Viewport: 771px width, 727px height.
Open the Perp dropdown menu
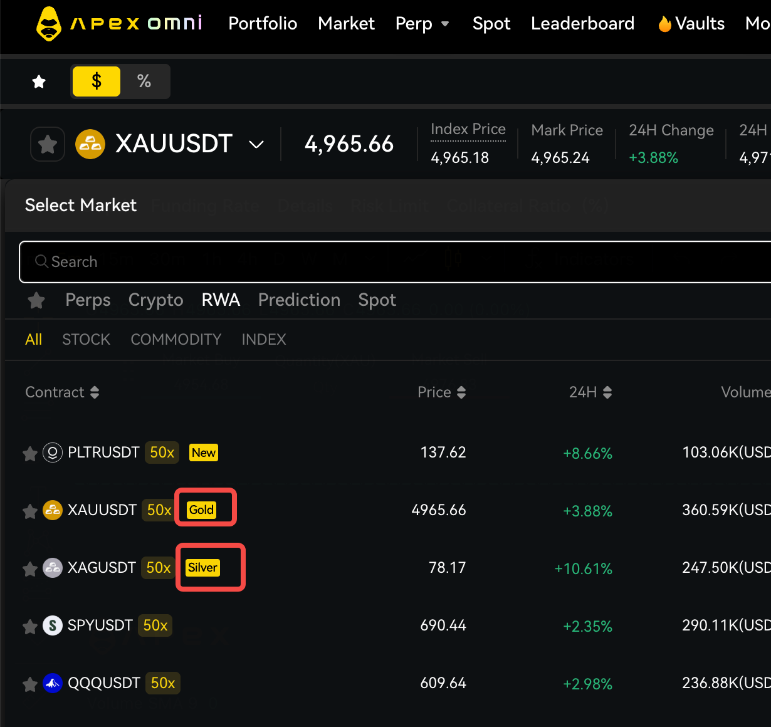pyautogui.click(x=422, y=24)
